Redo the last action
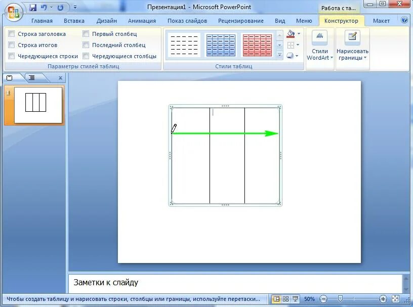This screenshot has height=307, width=413. [x=61, y=8]
